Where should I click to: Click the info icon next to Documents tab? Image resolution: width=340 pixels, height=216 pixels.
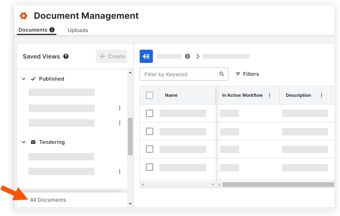(52, 30)
